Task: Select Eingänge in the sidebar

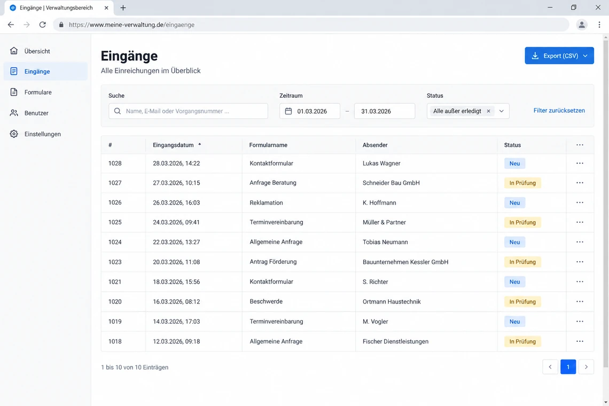Action: point(45,72)
